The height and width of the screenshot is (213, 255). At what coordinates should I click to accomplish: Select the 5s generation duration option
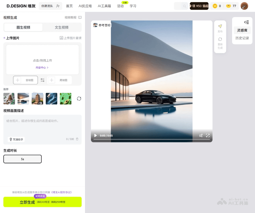tap(22, 159)
